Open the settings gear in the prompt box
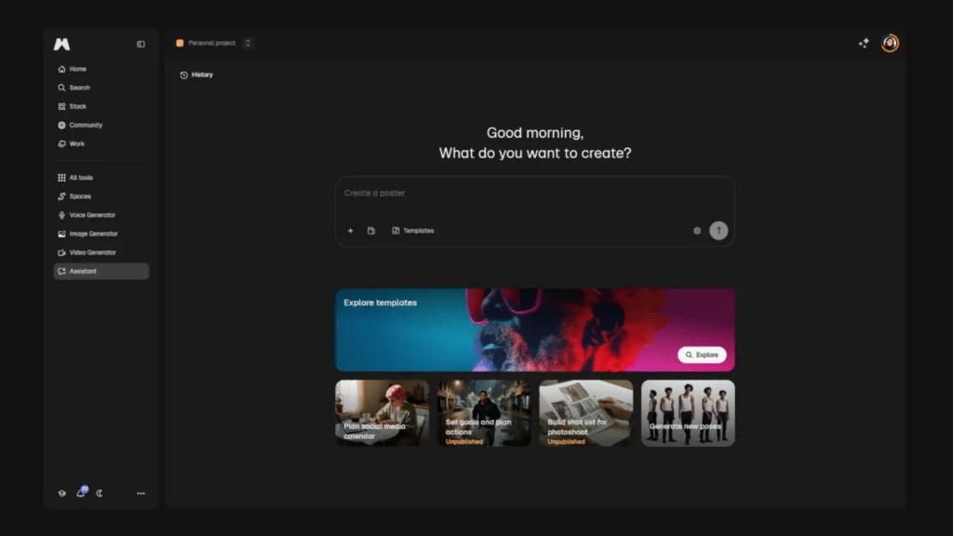 click(x=696, y=230)
